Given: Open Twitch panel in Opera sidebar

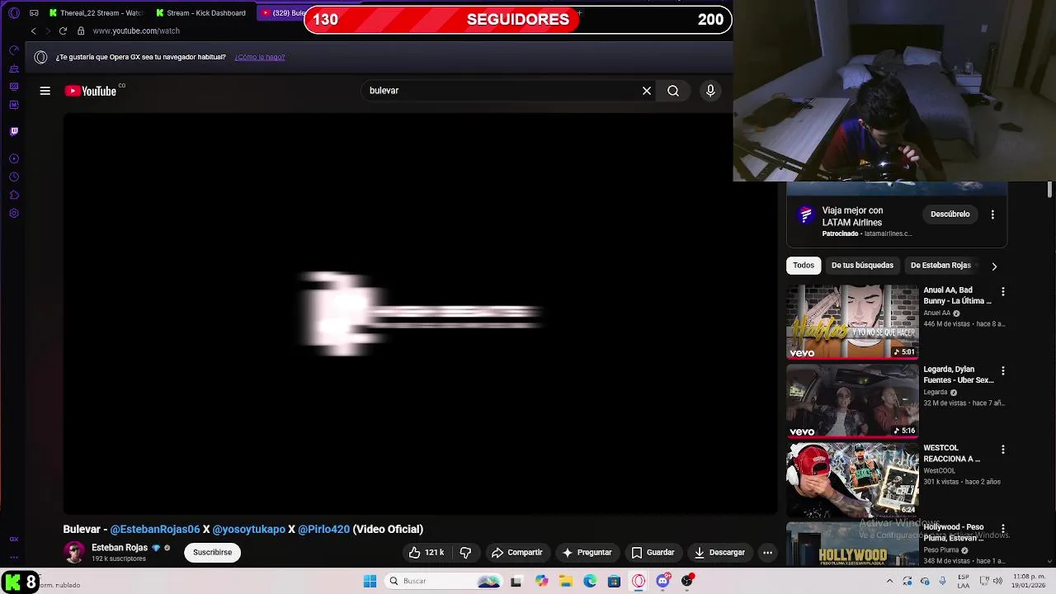Looking at the screenshot, I should tap(14, 131).
